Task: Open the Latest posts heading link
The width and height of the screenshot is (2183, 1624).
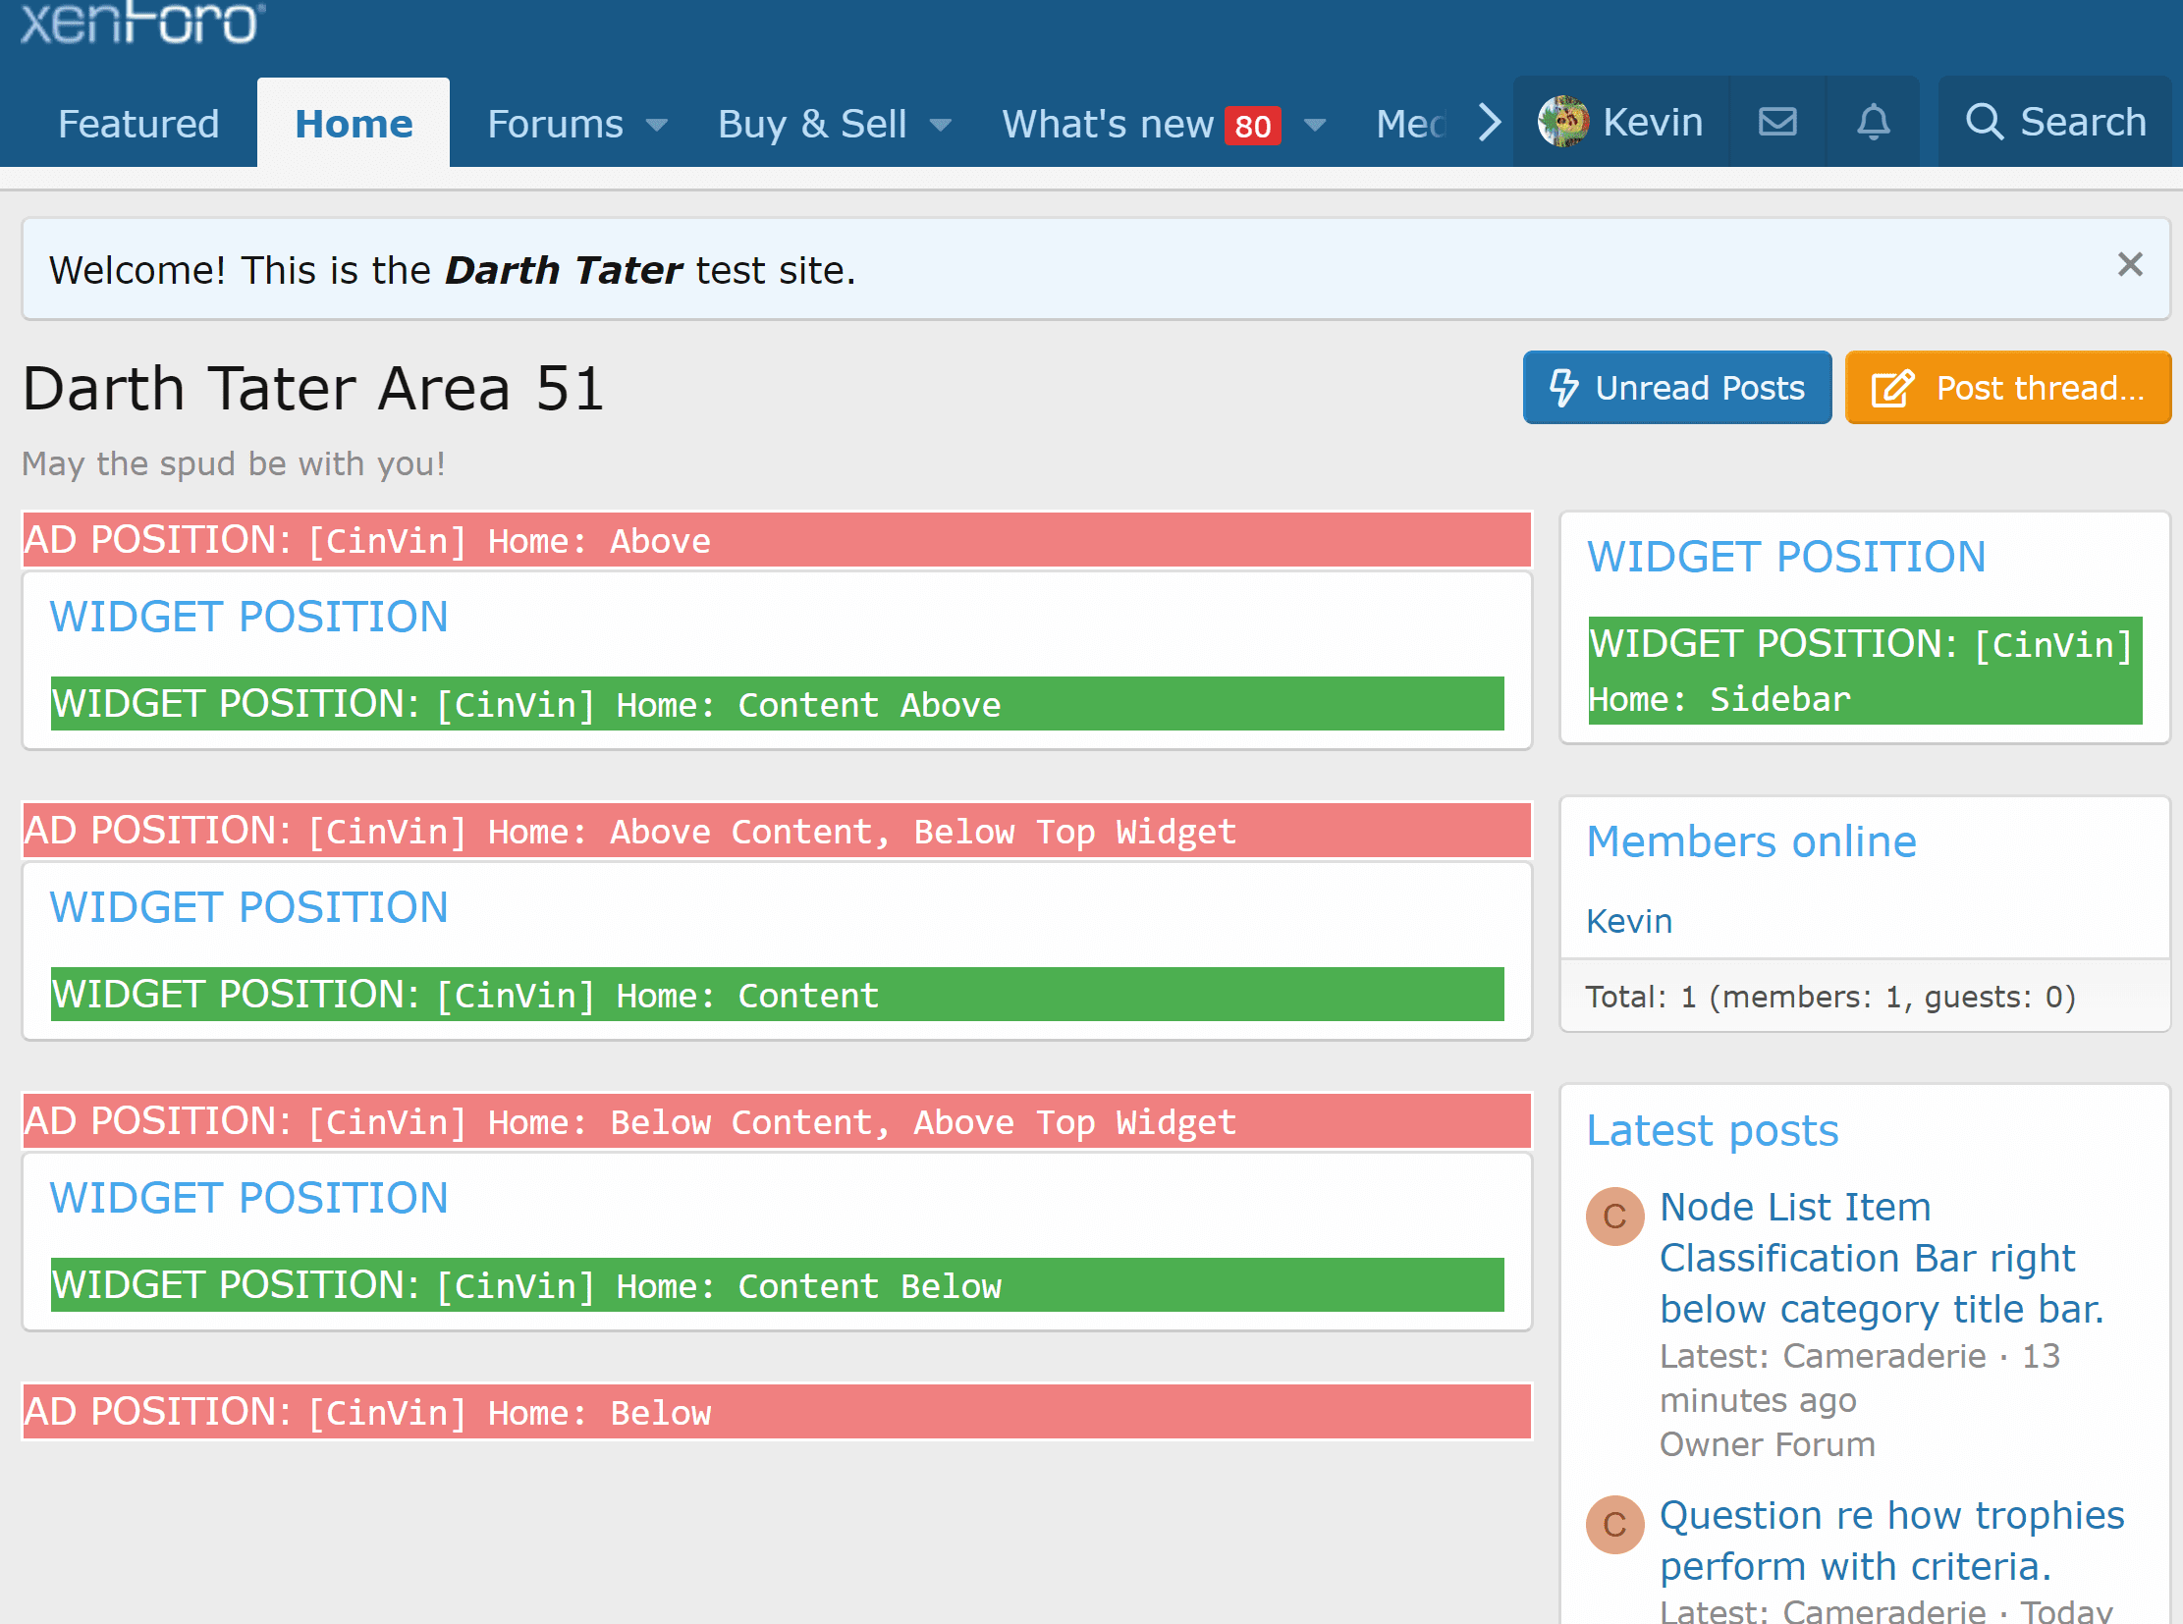Action: (1712, 1130)
